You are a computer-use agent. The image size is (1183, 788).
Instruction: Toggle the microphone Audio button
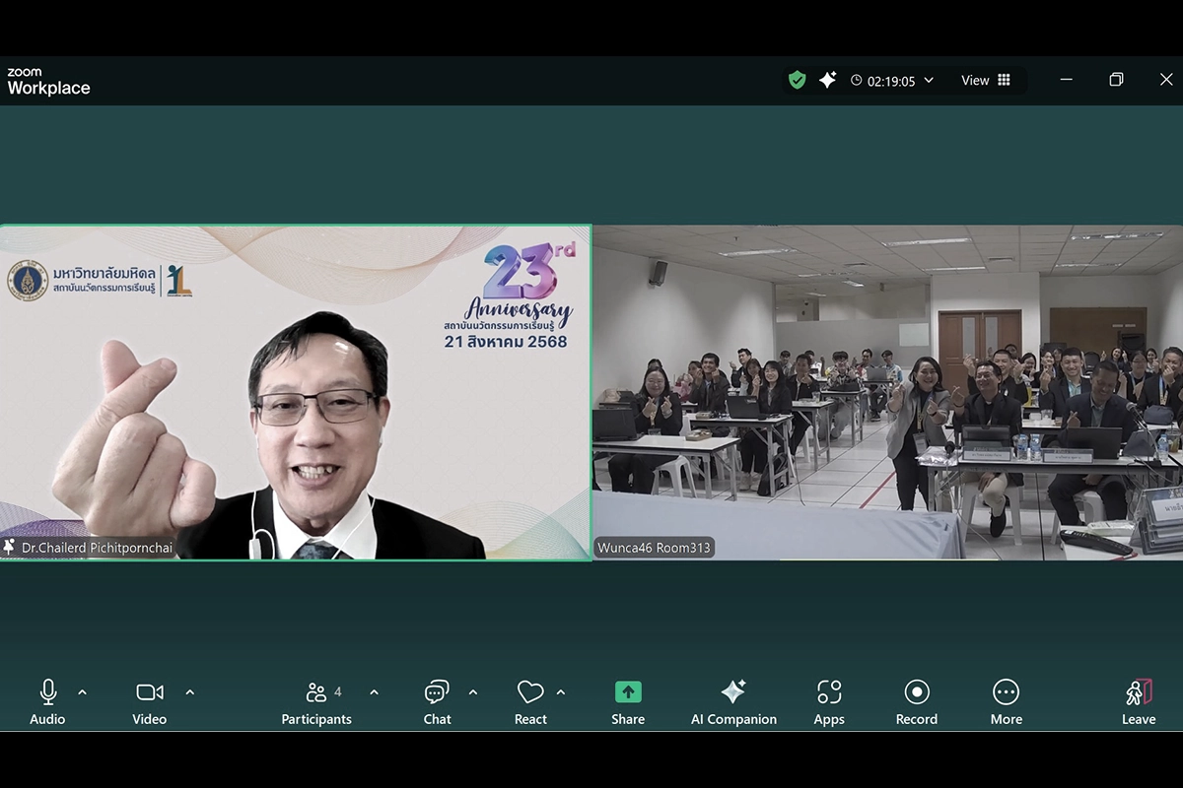click(x=47, y=702)
